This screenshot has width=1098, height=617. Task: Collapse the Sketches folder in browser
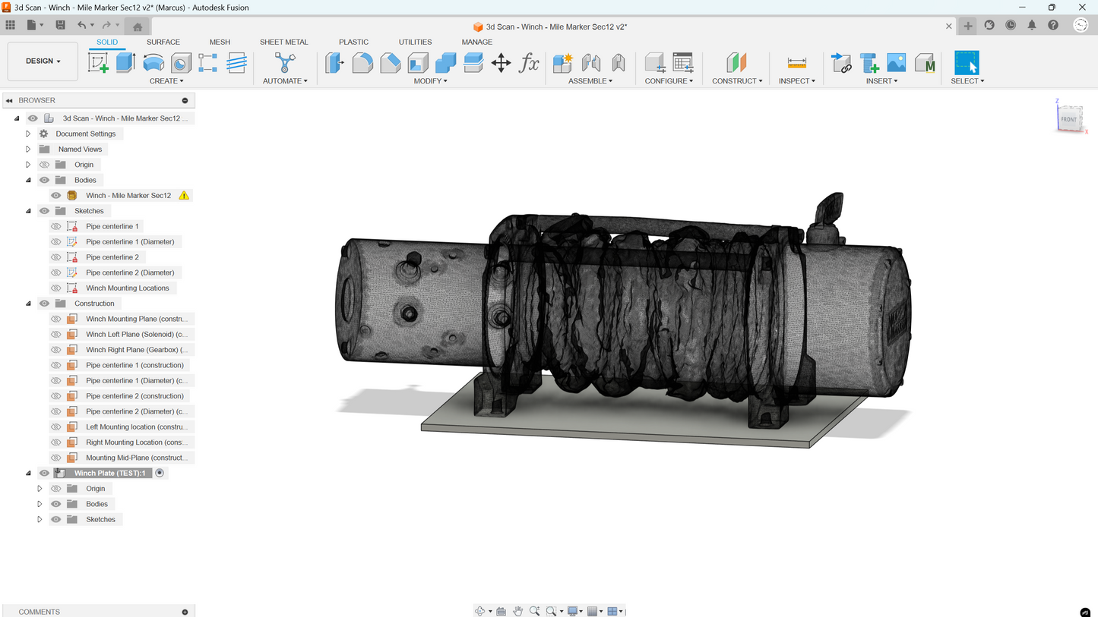[28, 211]
